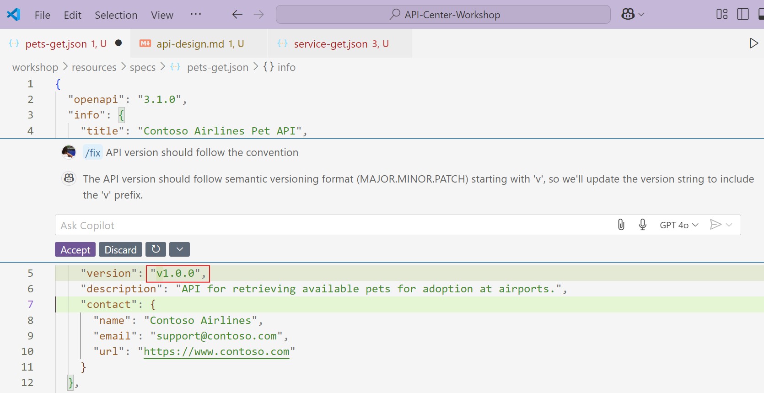The image size is (764, 393).
Task: Switch to the api-design.md tab
Action: 199,43
